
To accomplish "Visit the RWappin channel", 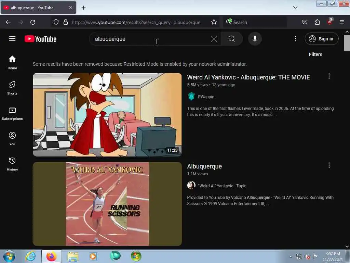I will (x=206, y=97).
